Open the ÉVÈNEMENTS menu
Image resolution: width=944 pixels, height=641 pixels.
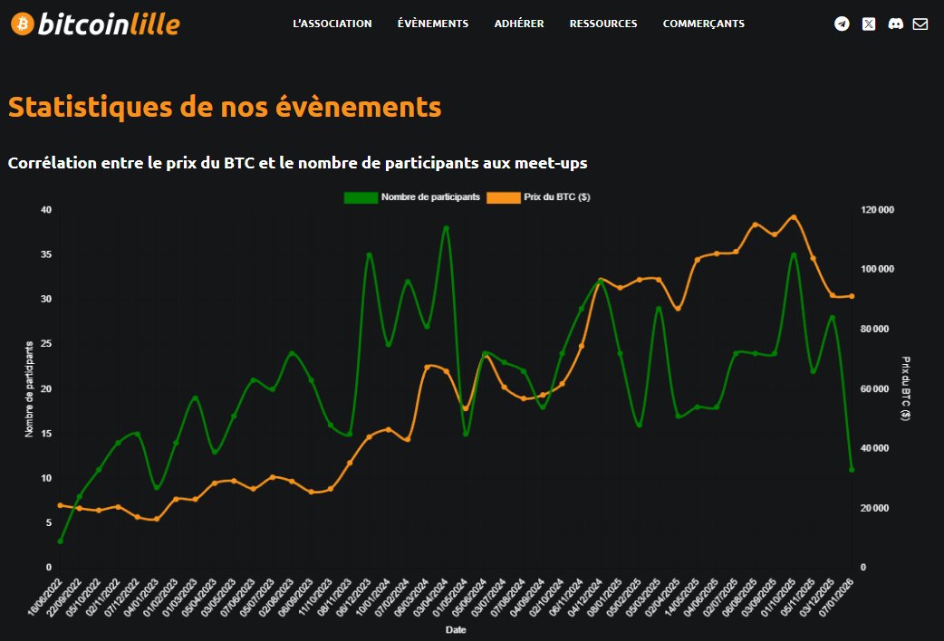pos(433,24)
